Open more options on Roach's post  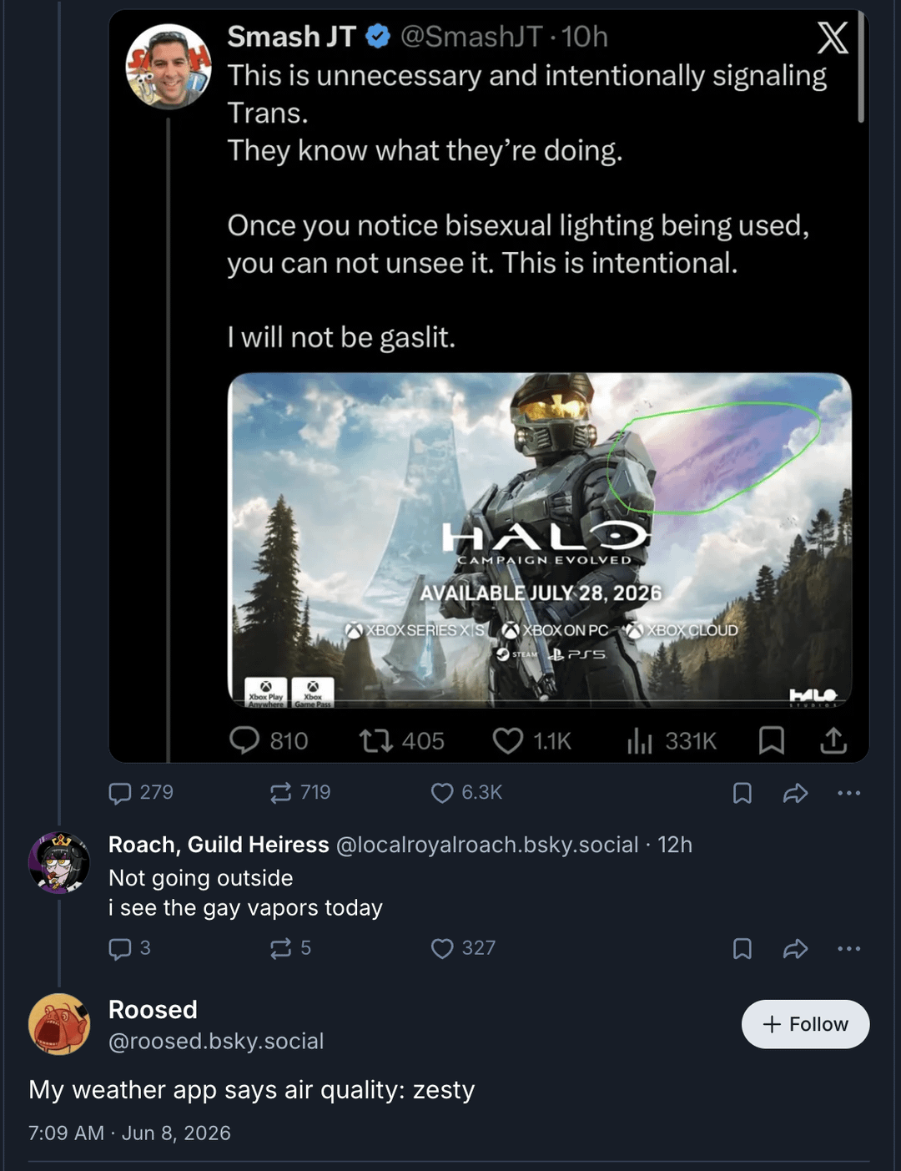pyautogui.click(x=848, y=949)
